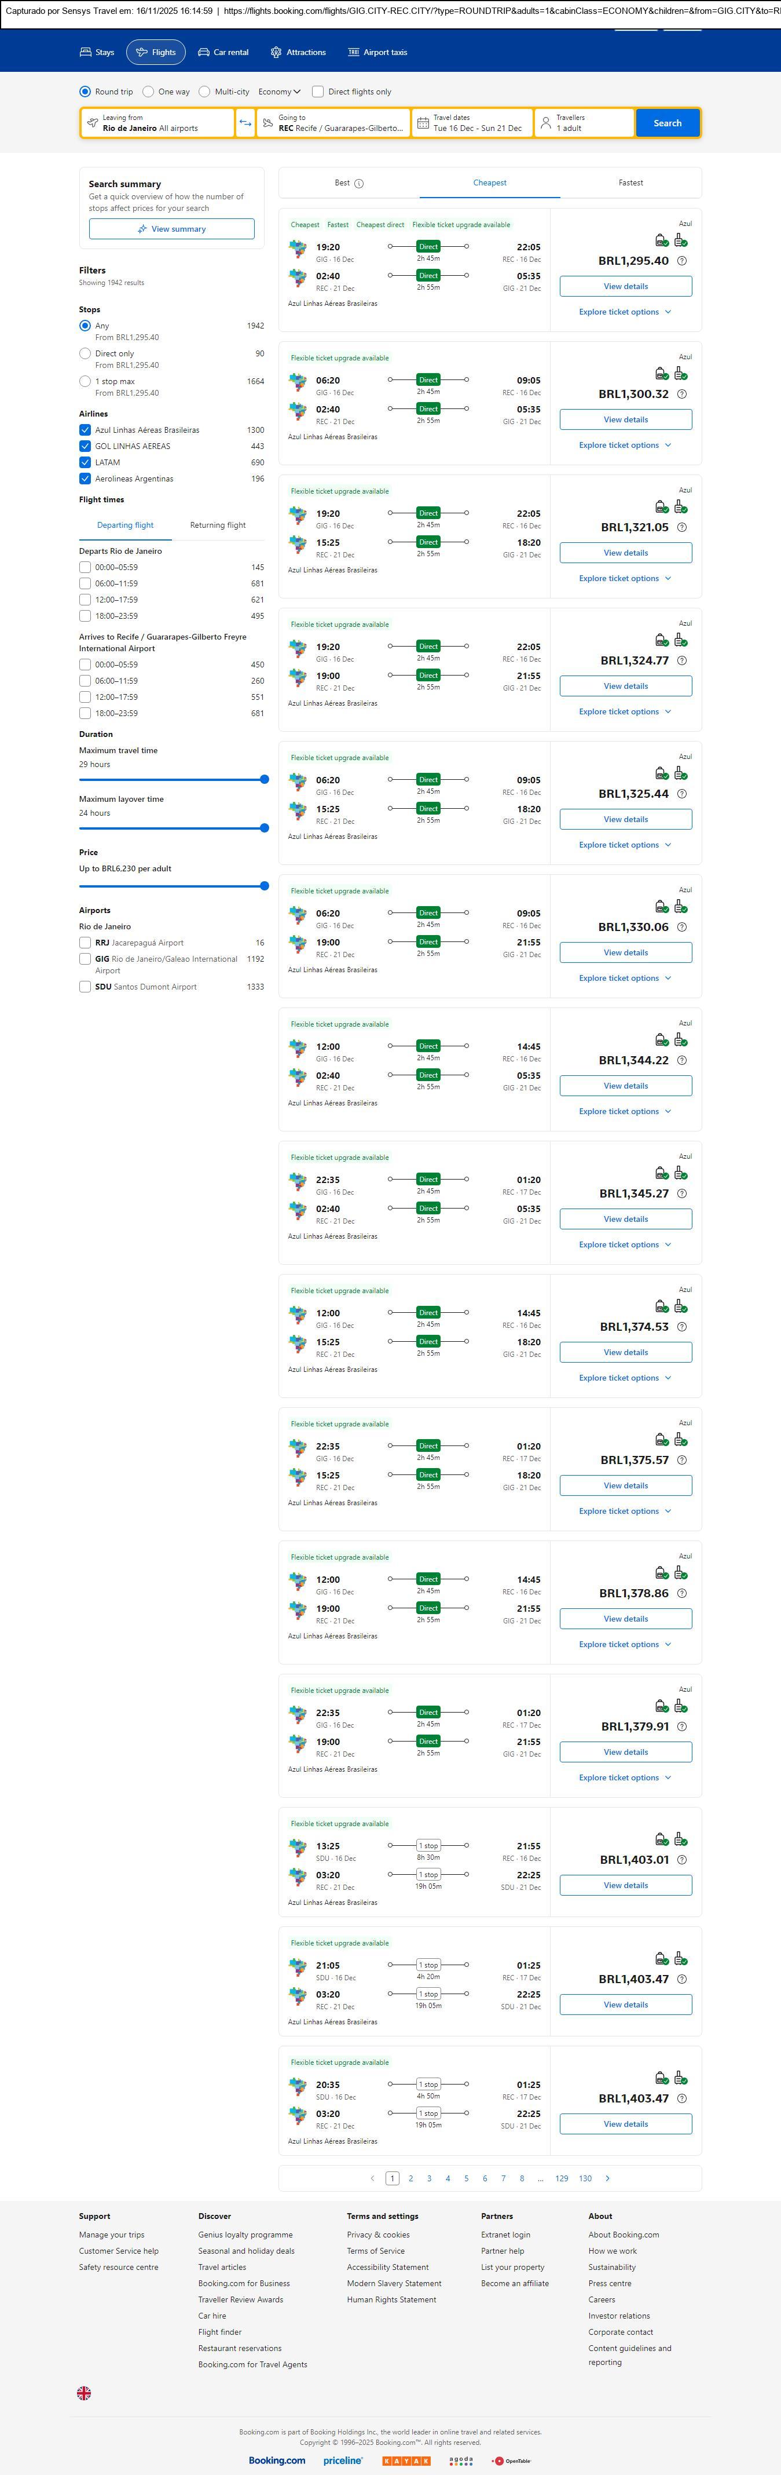Click the next page arrow in pagination
The width and height of the screenshot is (781, 2475).
pyautogui.click(x=607, y=2178)
